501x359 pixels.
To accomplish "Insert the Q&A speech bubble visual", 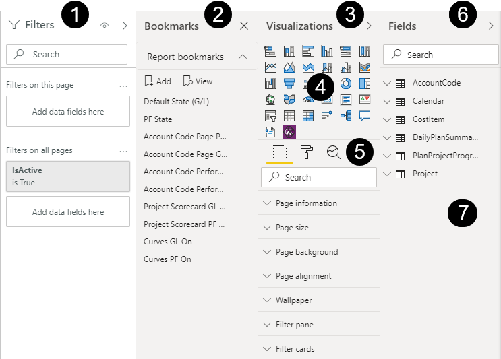I will click(x=365, y=116).
